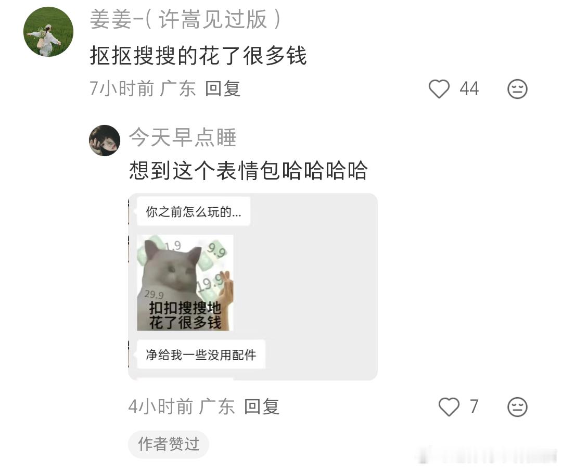The height and width of the screenshot is (469, 562).
Task: Dislike the top comment by 姜姜
Action: click(517, 89)
